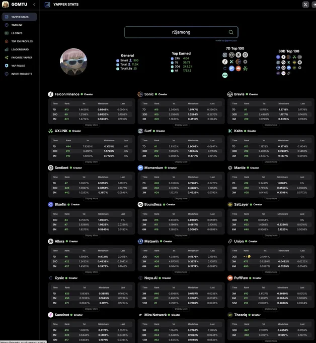Click the 30D Top 100 heading
Image resolution: width=316 pixels, height=343 pixels.
click(x=289, y=51)
